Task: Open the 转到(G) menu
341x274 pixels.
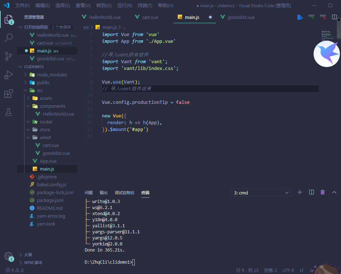Action: coord(104,5)
